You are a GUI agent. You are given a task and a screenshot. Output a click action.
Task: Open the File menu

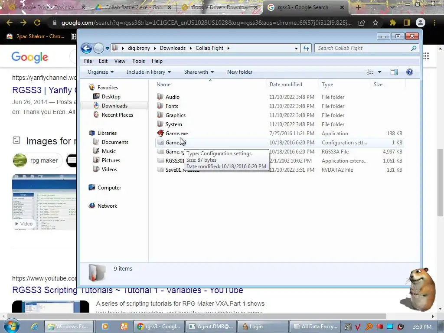click(88, 61)
